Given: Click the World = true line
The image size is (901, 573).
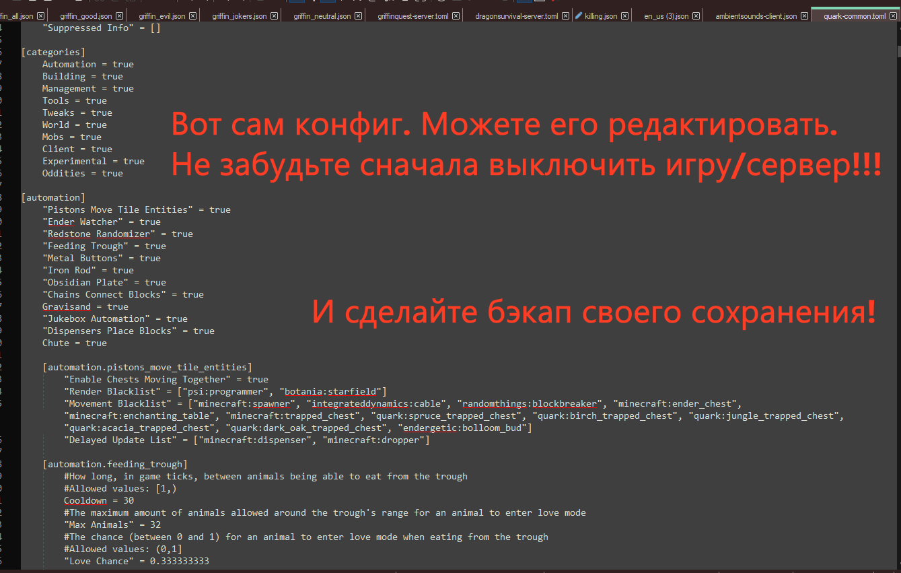Looking at the screenshot, I should click(x=74, y=125).
